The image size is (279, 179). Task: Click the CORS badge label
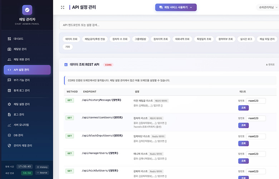(108, 65)
